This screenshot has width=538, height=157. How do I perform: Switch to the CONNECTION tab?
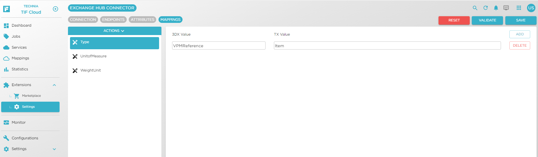[83, 20]
